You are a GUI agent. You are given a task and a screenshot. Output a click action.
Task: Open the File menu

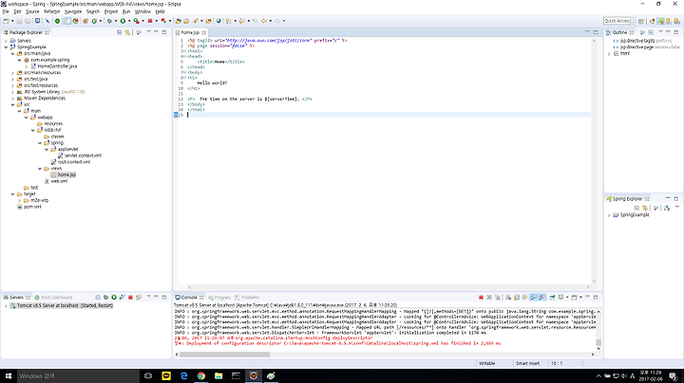click(x=6, y=11)
